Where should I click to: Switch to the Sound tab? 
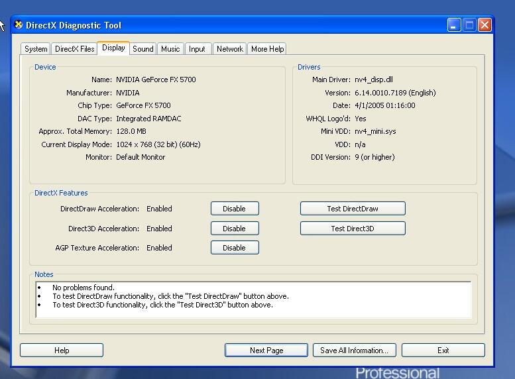tap(143, 49)
